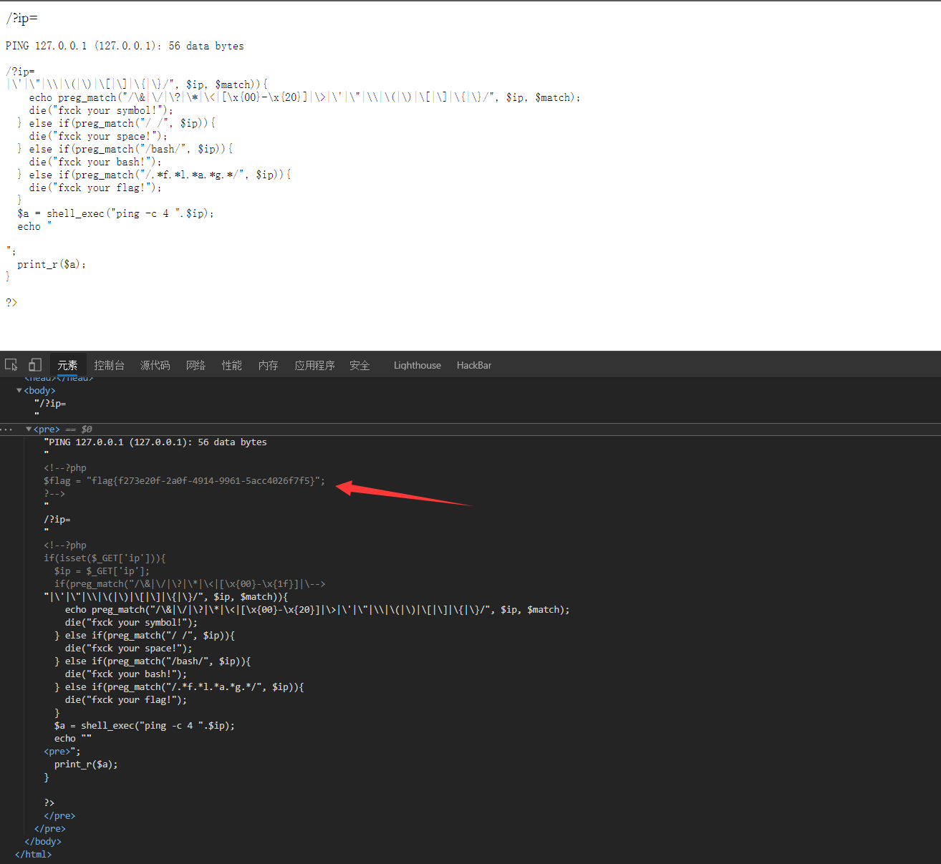Open the 应用程序 Application panel
This screenshot has width=941, height=864.
click(x=314, y=365)
